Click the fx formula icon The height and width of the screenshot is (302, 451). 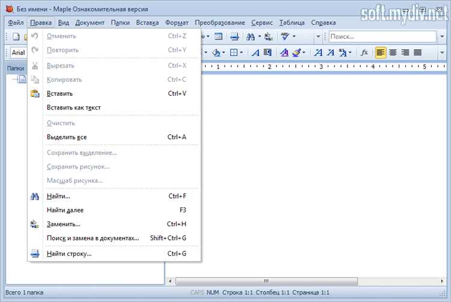click(364, 52)
